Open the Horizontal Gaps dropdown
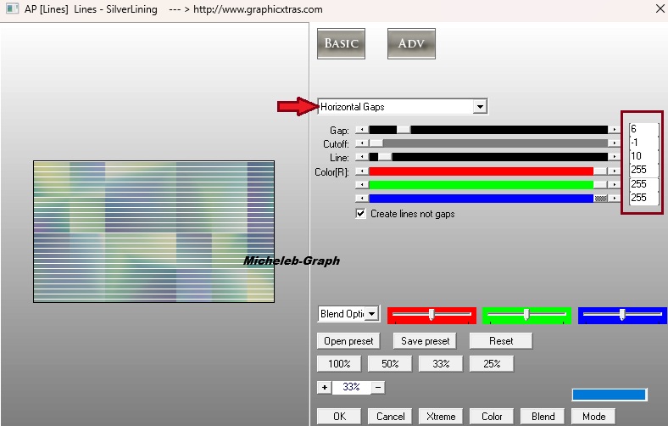Image resolution: width=668 pixels, height=426 pixels. 480,107
